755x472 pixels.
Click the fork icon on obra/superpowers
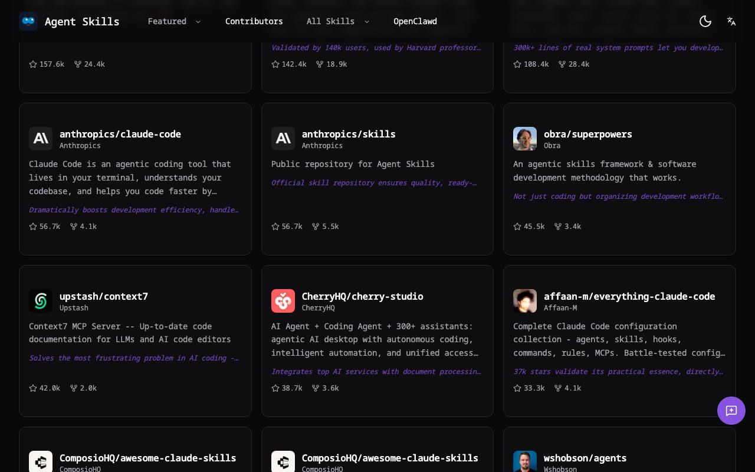(x=558, y=227)
